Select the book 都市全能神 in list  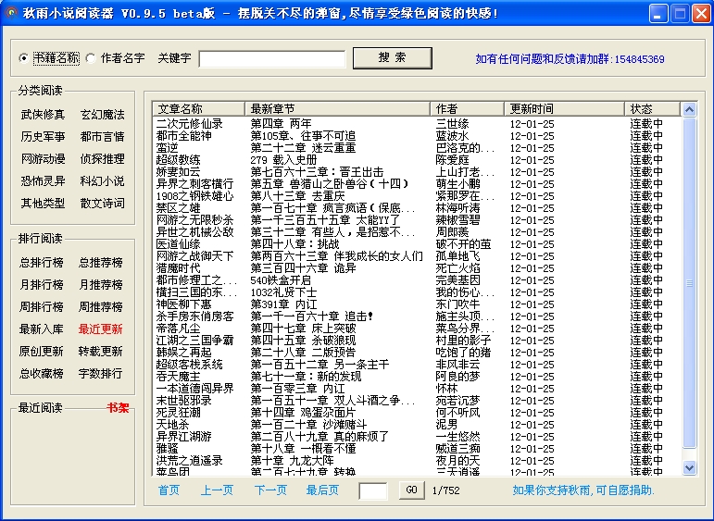click(x=184, y=136)
